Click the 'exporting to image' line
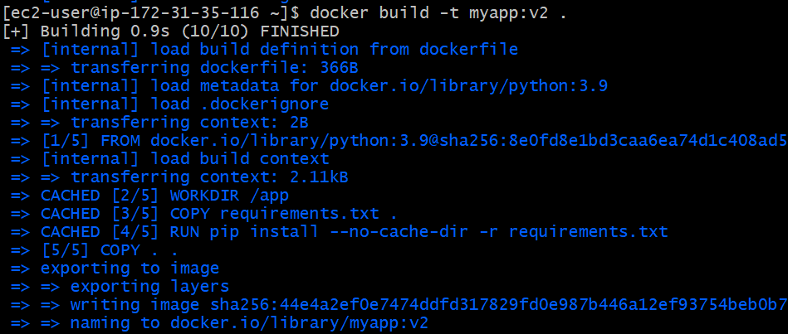Screen dimensions: 788x334 pos(130,268)
